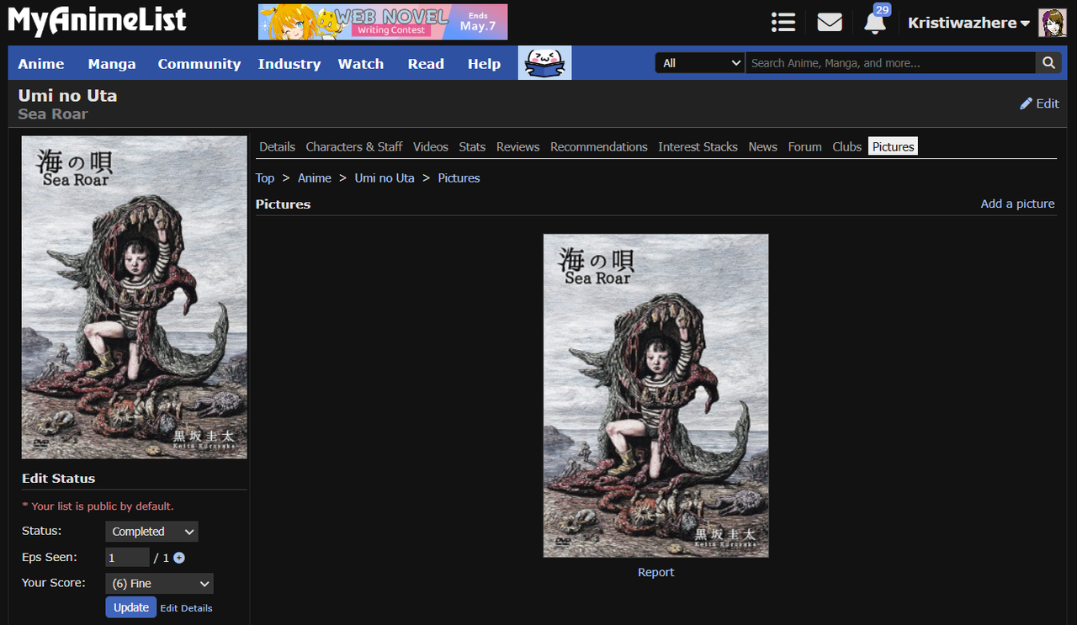The height and width of the screenshot is (625, 1077).
Task: Open the Manga menu
Action: pos(112,64)
